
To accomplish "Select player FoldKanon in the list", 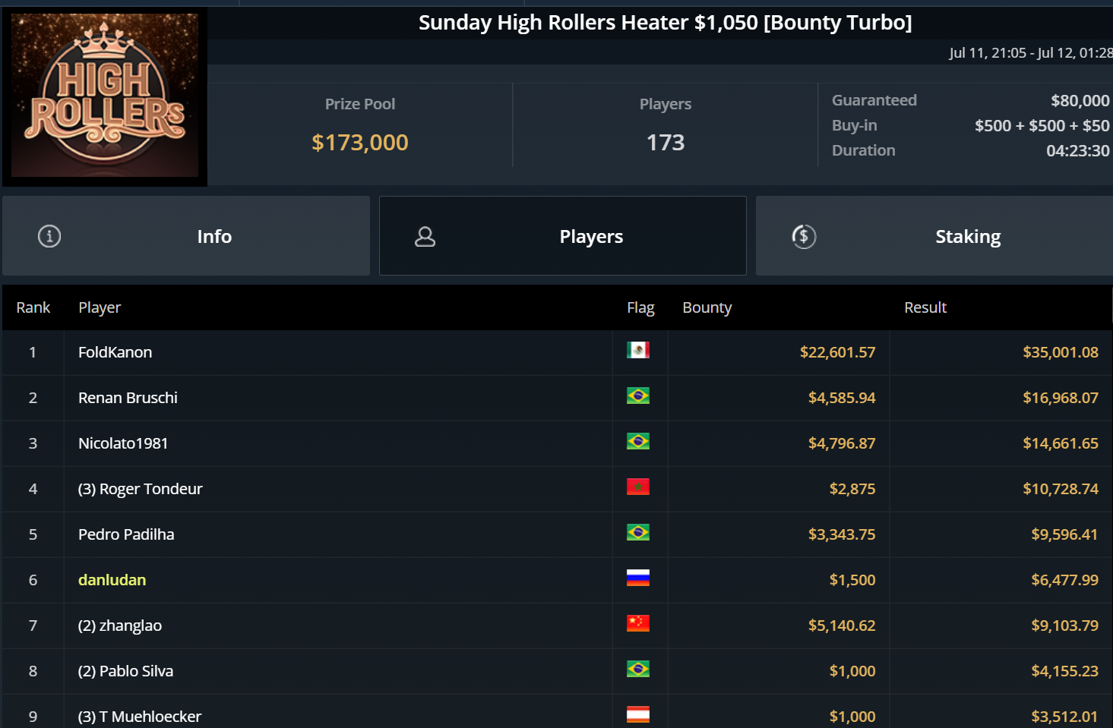I will 115,352.
